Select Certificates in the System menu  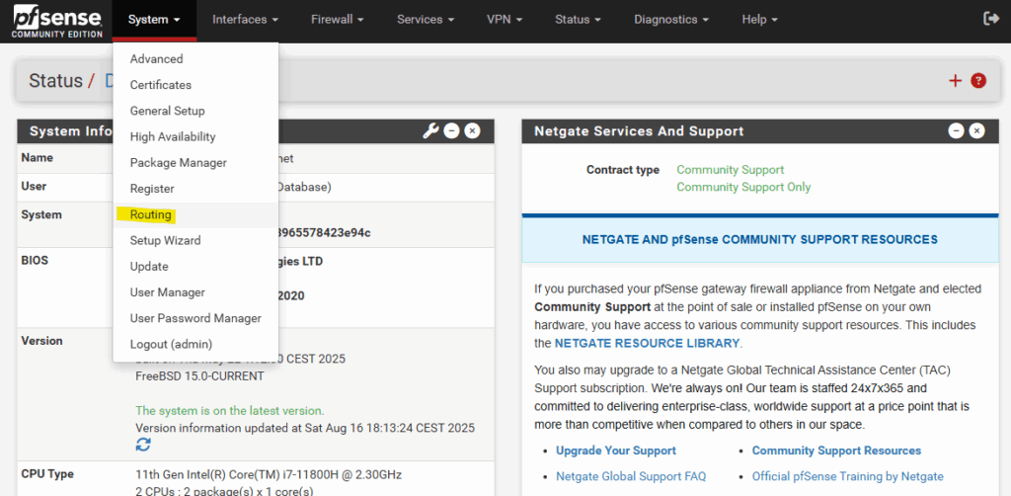pyautogui.click(x=196, y=85)
